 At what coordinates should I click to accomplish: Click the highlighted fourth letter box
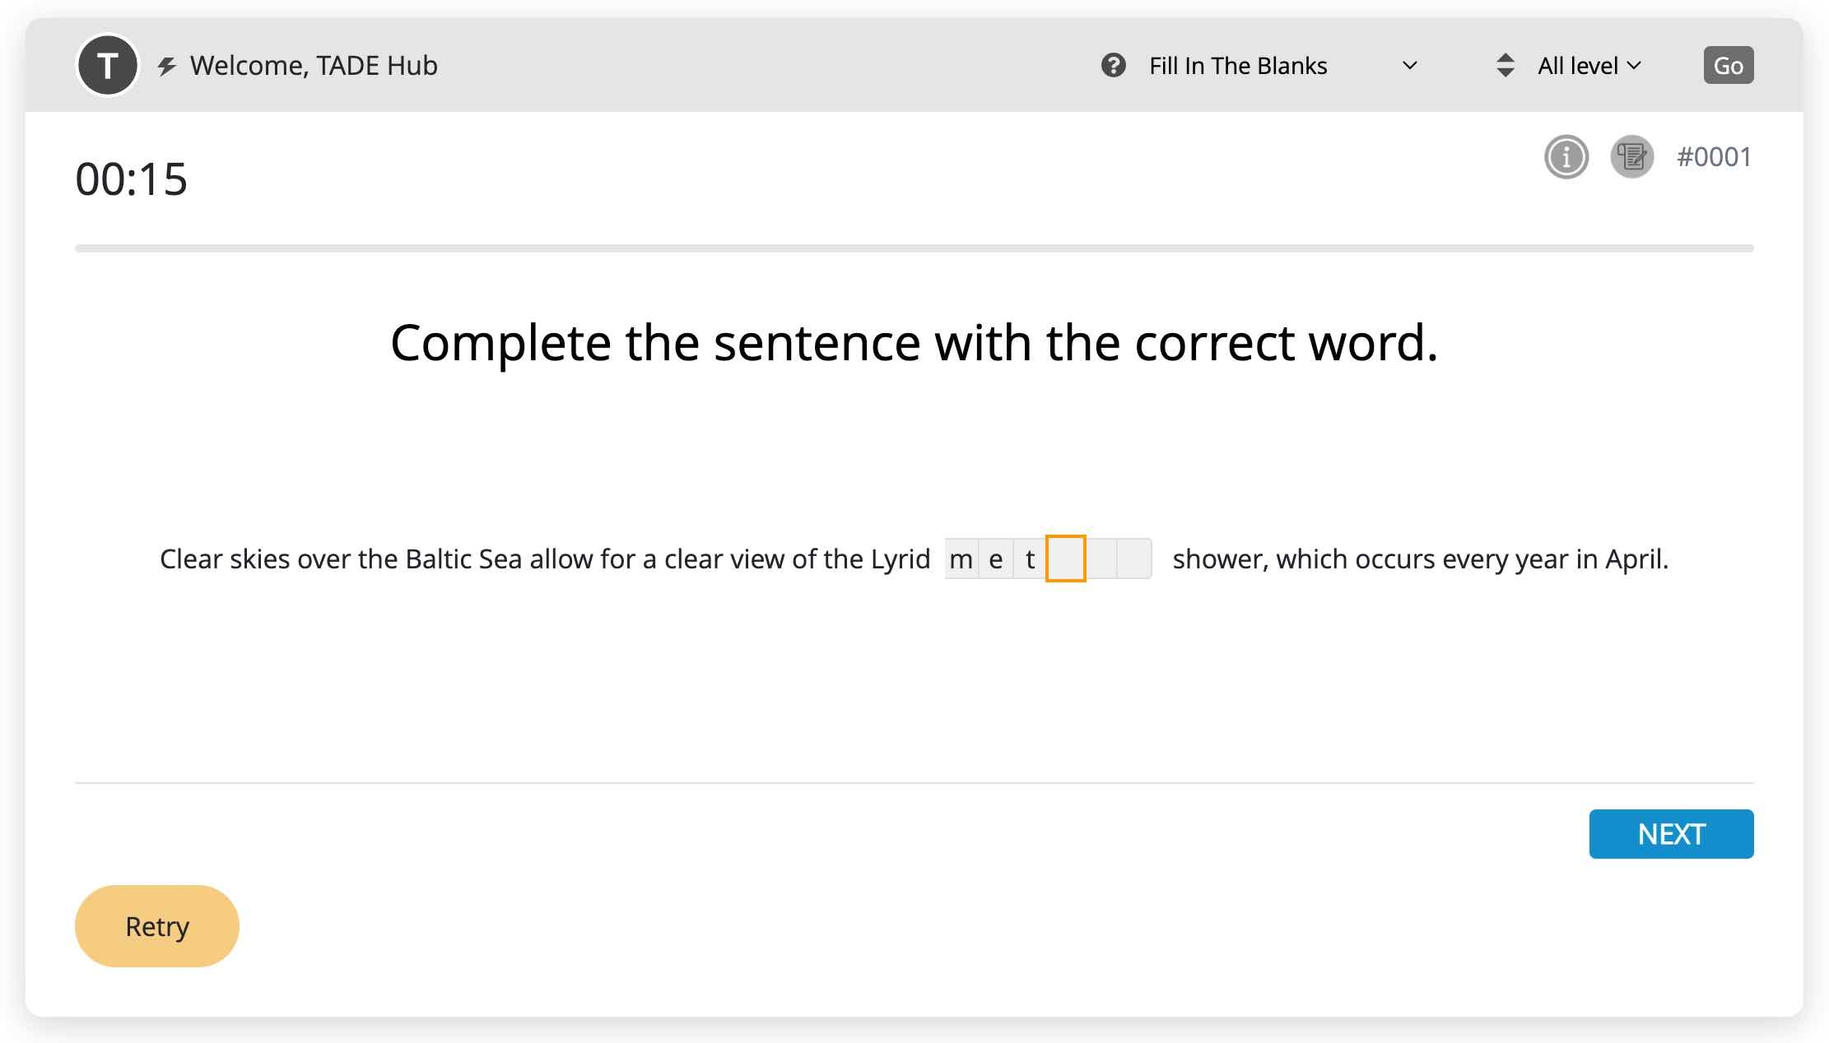point(1065,559)
